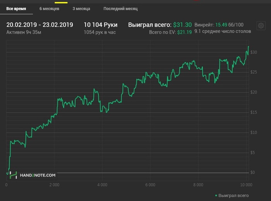The image size is (271, 201).
Task: Click the $15 y-axis label
Action: (x=254, y=112)
